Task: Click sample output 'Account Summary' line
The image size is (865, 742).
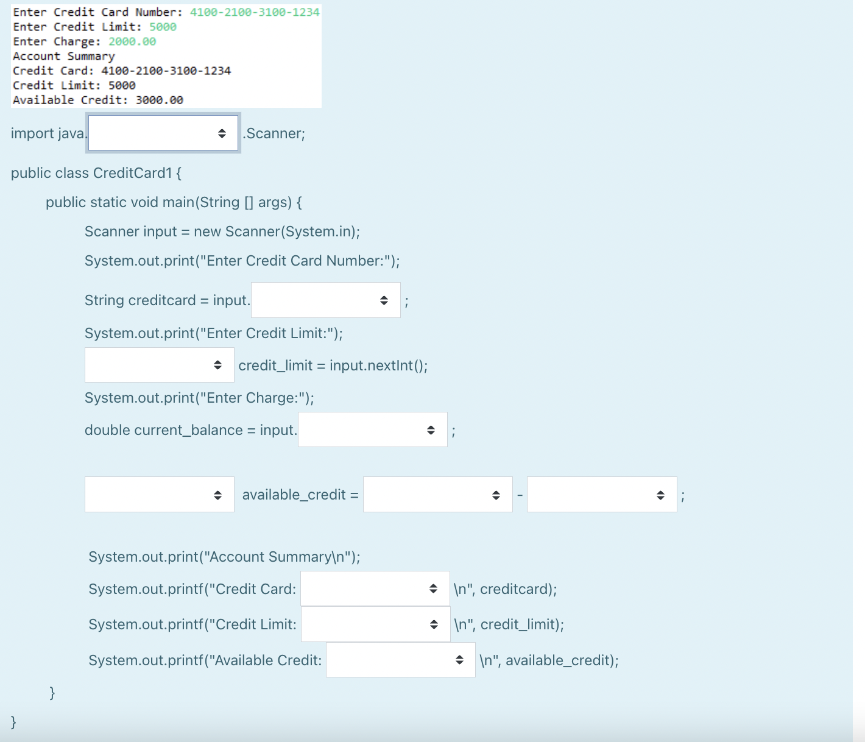Action: tap(64, 56)
